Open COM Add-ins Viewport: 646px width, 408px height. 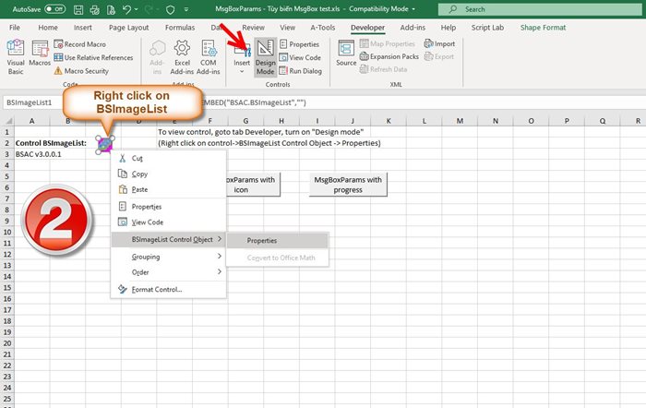(x=208, y=57)
